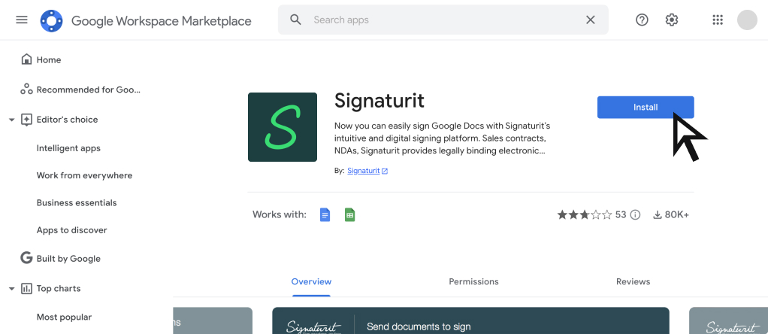Screen dimensions: 768x334
Task: Select Editor's choice category
Action: point(67,120)
